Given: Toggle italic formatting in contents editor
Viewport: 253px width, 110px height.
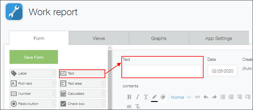Looking at the screenshot, I should coord(138,97).
